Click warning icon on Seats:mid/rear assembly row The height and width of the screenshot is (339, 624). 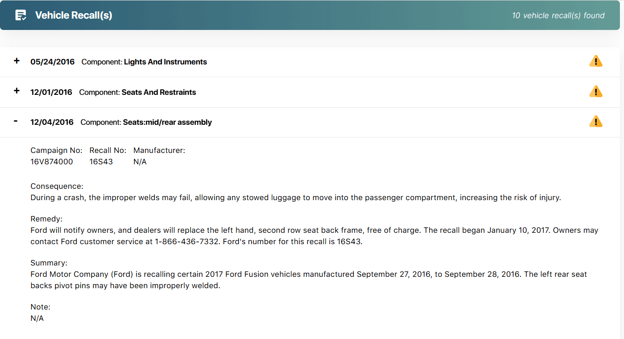pyautogui.click(x=595, y=122)
